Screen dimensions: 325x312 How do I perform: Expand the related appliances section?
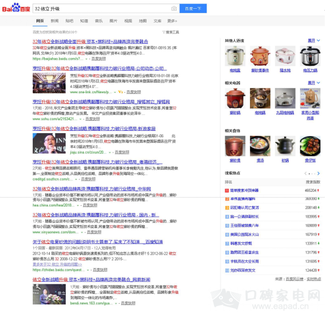click(x=314, y=83)
